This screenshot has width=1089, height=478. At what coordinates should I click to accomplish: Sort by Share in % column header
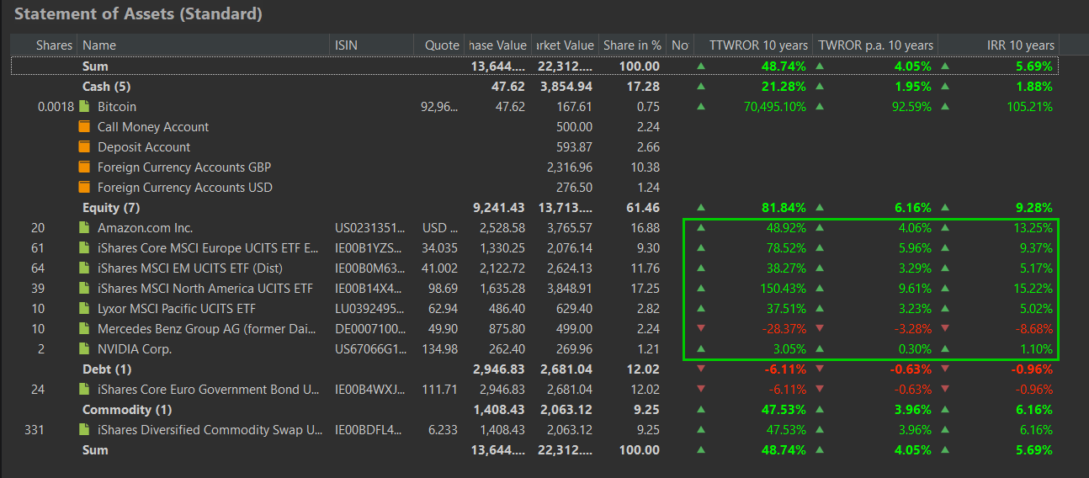click(631, 45)
